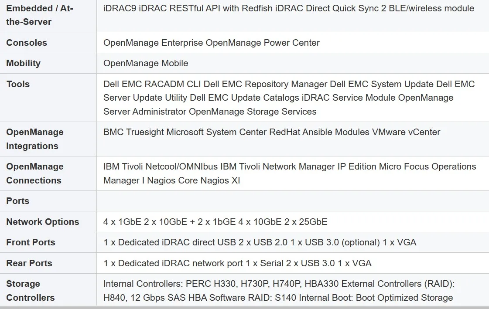489x309 pixels.
Task: Click the "Ports" section header row
Action: [x=18, y=201]
